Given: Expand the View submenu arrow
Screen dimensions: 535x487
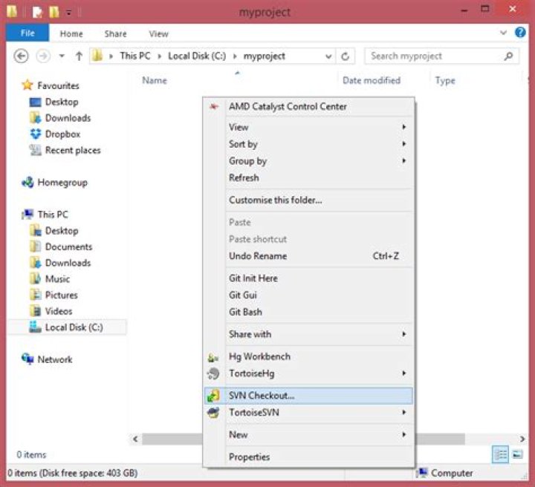Looking at the screenshot, I should (404, 127).
